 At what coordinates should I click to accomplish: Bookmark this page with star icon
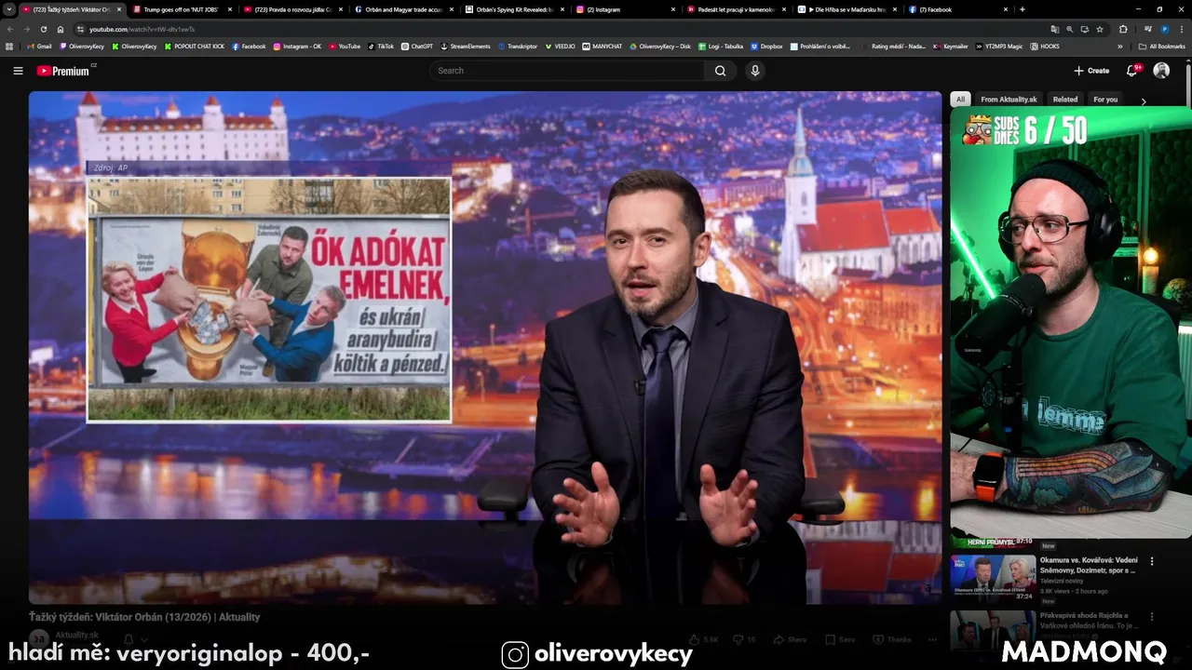click(1099, 29)
